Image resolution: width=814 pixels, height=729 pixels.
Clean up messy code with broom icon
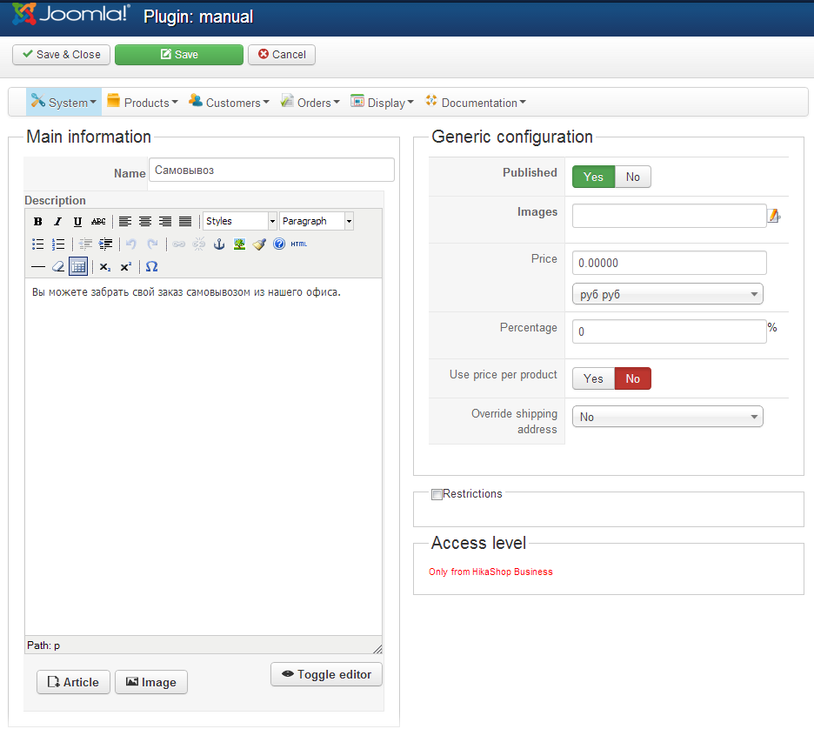(x=259, y=244)
